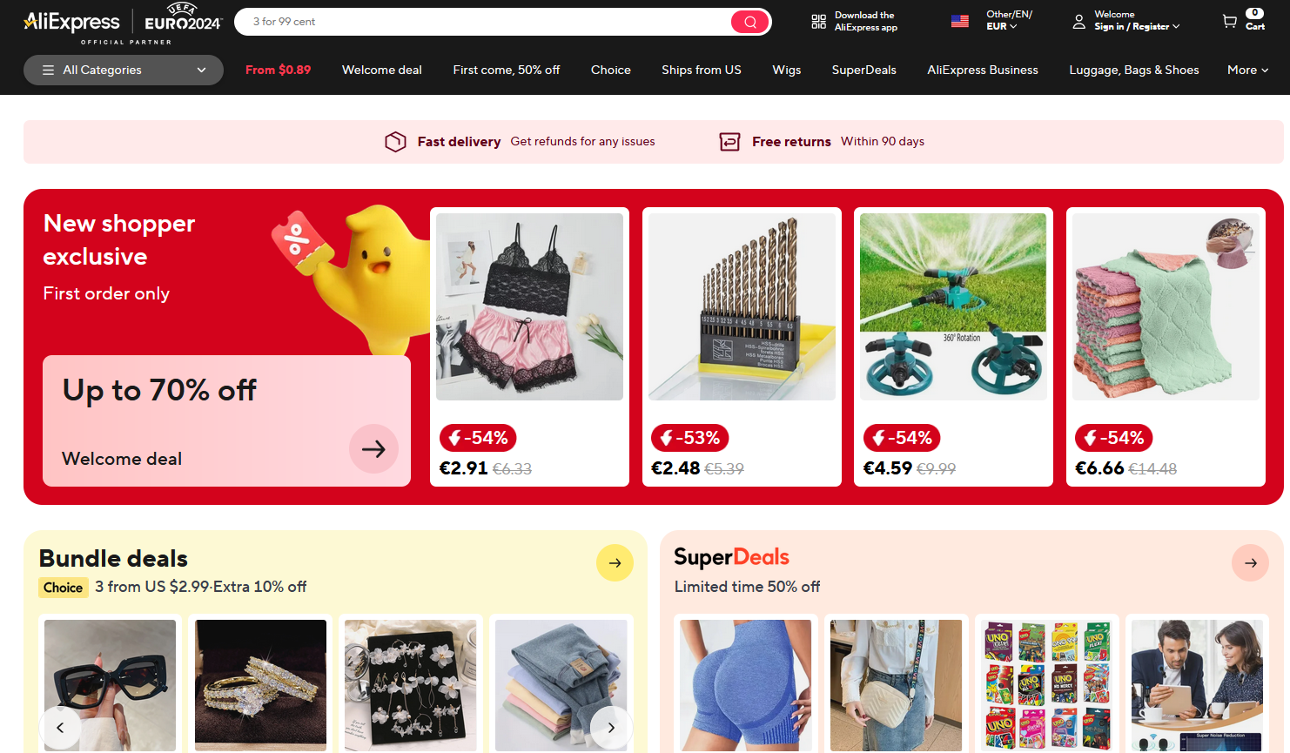The width and height of the screenshot is (1290, 753).
Task: Select Ships from US menu item
Action: 701,70
